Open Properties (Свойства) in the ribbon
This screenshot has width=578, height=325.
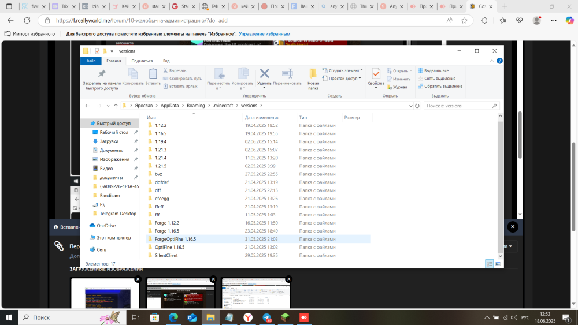(376, 79)
